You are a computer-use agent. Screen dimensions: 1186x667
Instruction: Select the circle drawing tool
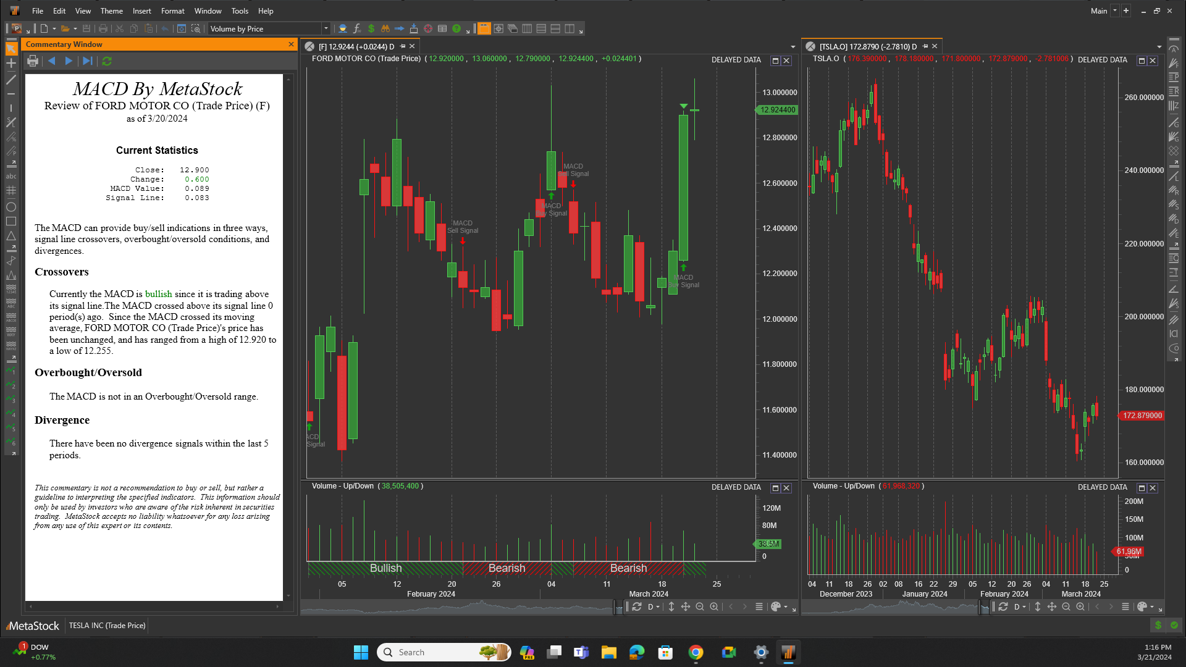tap(11, 207)
